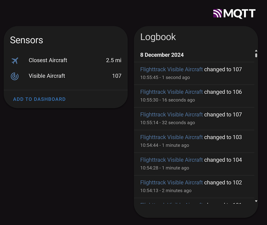The width and height of the screenshot is (267, 225).
Task: Click the Closest Aircraft value of 2.5 mi
Action: pyautogui.click(x=113, y=60)
